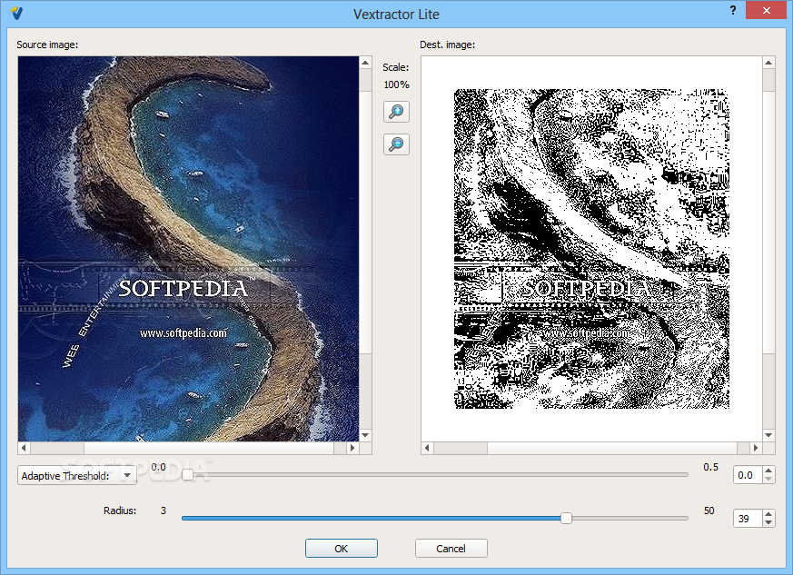
Task: Click source image scroll right arrow
Action: click(x=352, y=448)
